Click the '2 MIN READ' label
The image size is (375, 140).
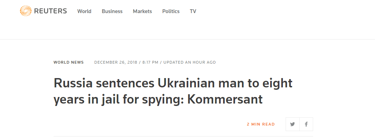tap(261, 124)
